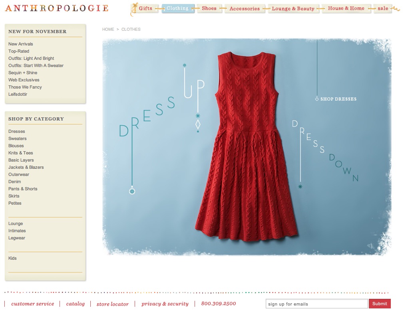This screenshot has height=310, width=418.
Task: Select Web Exclusives link
Action: coord(24,80)
